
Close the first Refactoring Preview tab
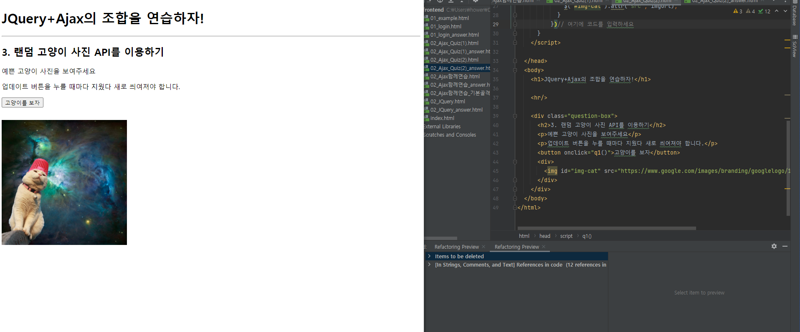tap(484, 247)
